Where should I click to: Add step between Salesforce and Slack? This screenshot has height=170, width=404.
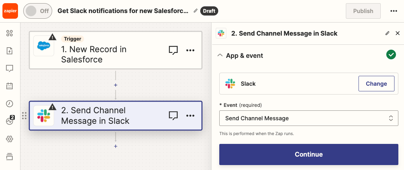pyautogui.click(x=116, y=85)
